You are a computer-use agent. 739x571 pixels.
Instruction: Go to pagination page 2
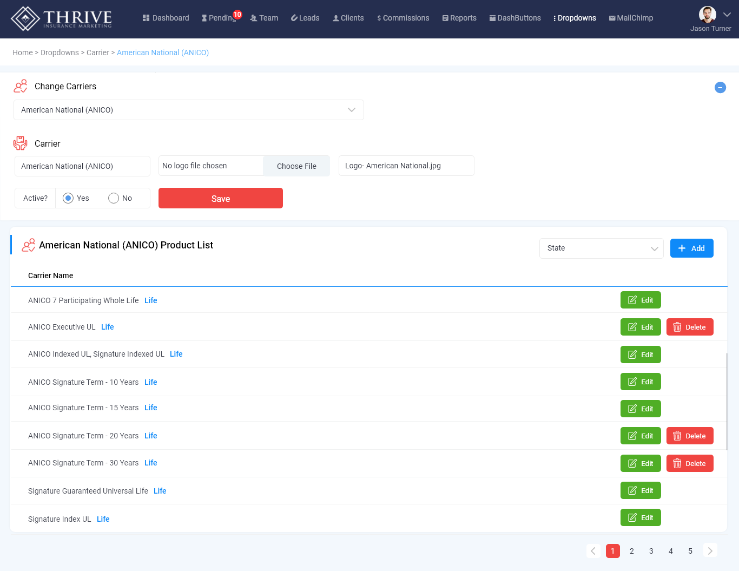pyautogui.click(x=632, y=551)
